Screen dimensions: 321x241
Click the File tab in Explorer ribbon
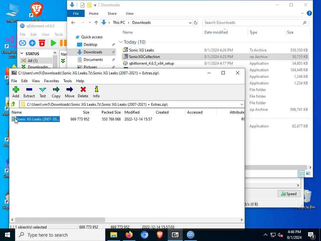pyautogui.click(x=76, y=13)
